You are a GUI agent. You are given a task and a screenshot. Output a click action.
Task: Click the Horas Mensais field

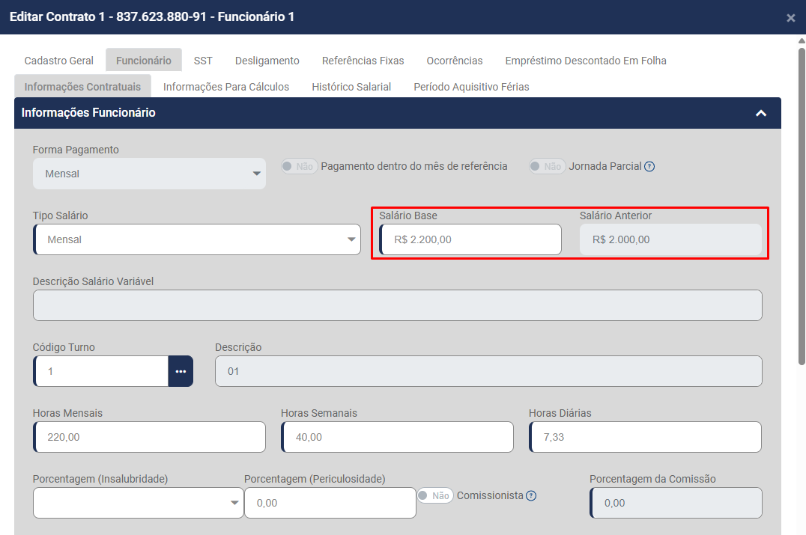(150, 437)
